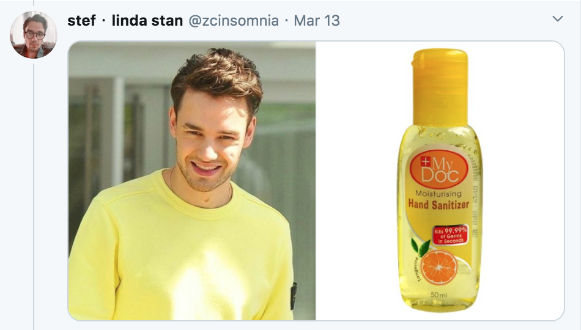Open the Mar 13 tweet timestamp
The image size is (581, 330).
tap(316, 21)
